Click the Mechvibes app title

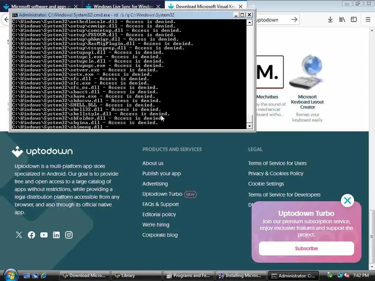267,97
